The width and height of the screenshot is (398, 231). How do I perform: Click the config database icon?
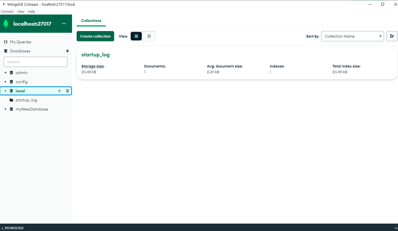pos(11,82)
